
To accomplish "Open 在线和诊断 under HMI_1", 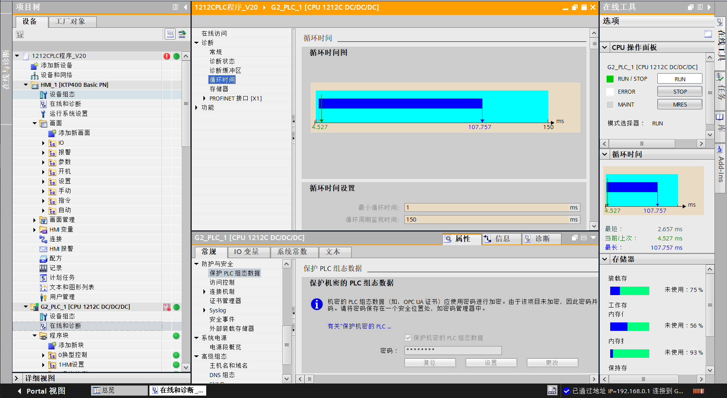I will 65,104.
